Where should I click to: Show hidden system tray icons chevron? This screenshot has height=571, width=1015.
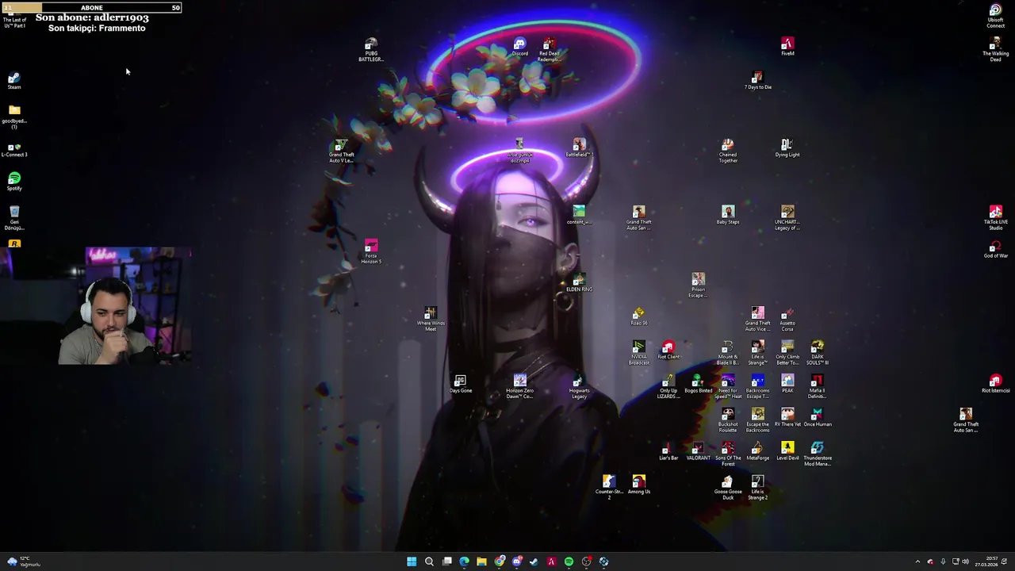pos(917,561)
